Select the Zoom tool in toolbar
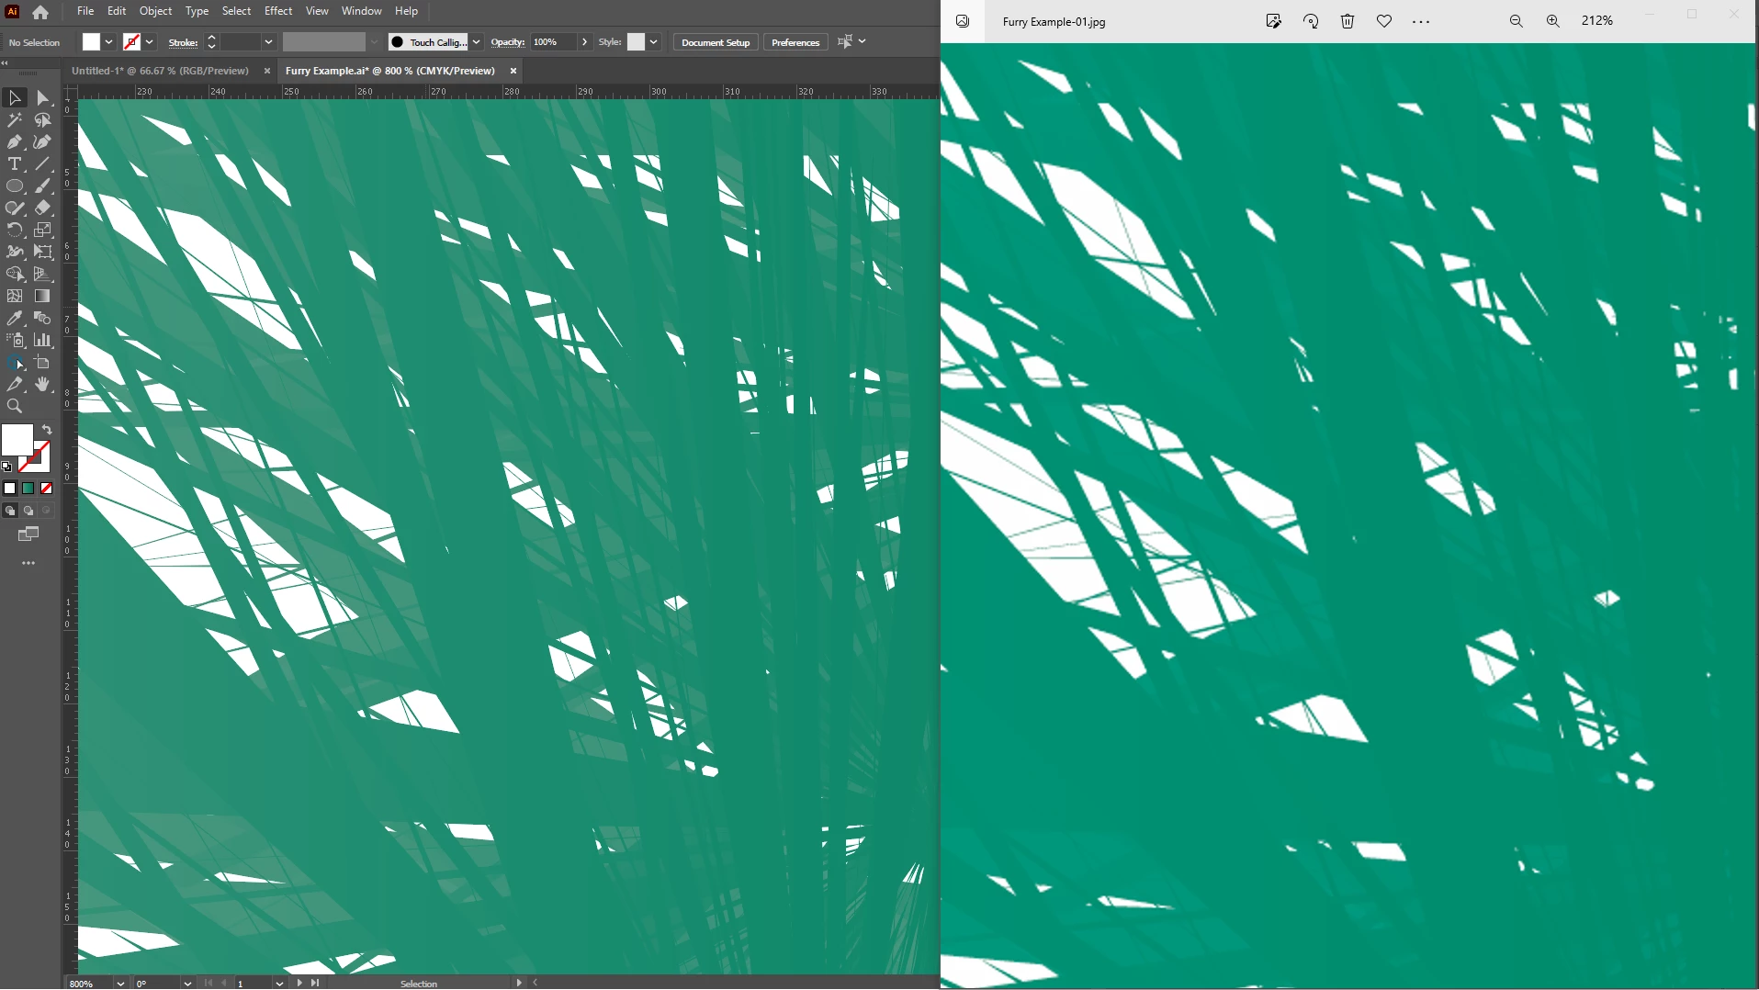The image size is (1759, 990). point(15,407)
